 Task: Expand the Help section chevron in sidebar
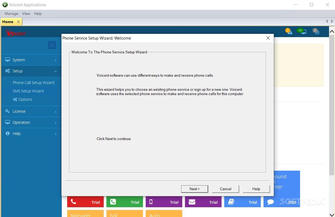point(56,134)
